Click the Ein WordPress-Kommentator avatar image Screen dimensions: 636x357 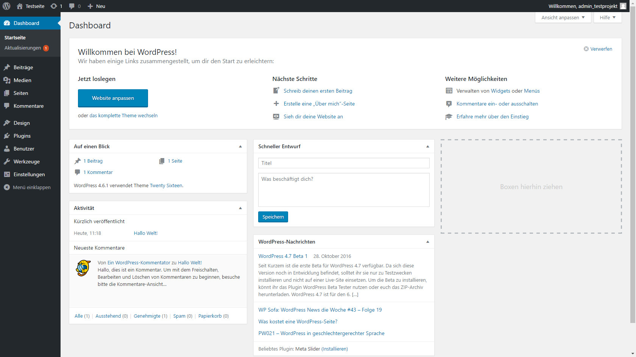point(83,268)
